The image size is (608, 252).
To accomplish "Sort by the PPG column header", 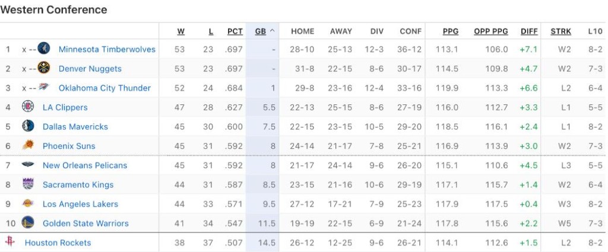I will [x=451, y=31].
